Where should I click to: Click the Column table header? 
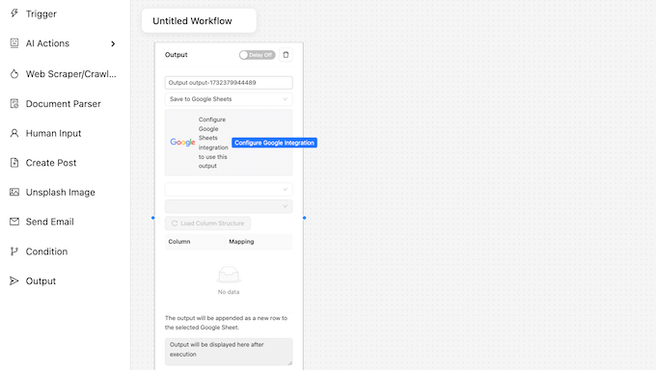point(179,242)
